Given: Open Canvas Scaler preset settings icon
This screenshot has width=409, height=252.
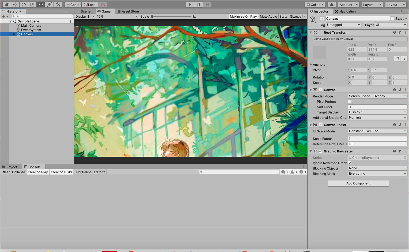Looking at the screenshot, I should pyautogui.click(x=400, y=125).
